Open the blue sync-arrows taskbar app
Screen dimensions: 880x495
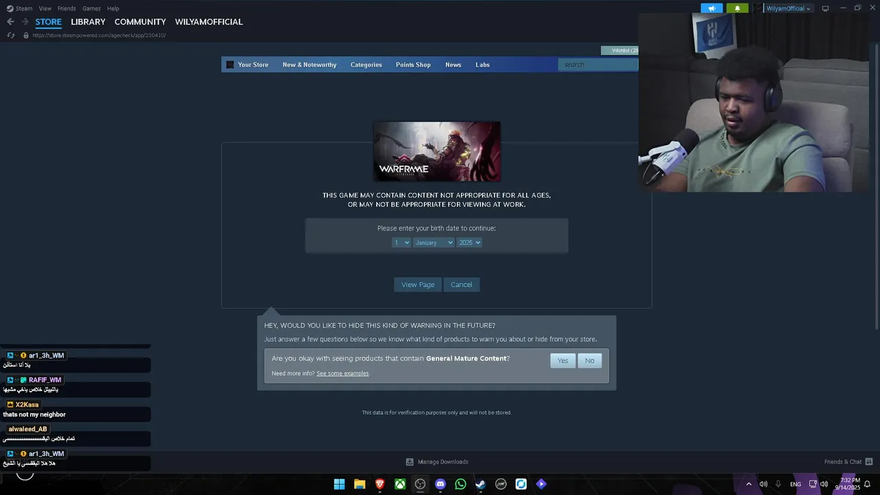pyautogui.click(x=521, y=484)
